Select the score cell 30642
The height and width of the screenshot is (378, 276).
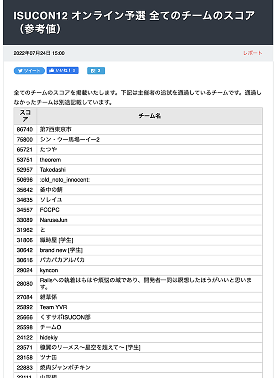(x=25, y=250)
